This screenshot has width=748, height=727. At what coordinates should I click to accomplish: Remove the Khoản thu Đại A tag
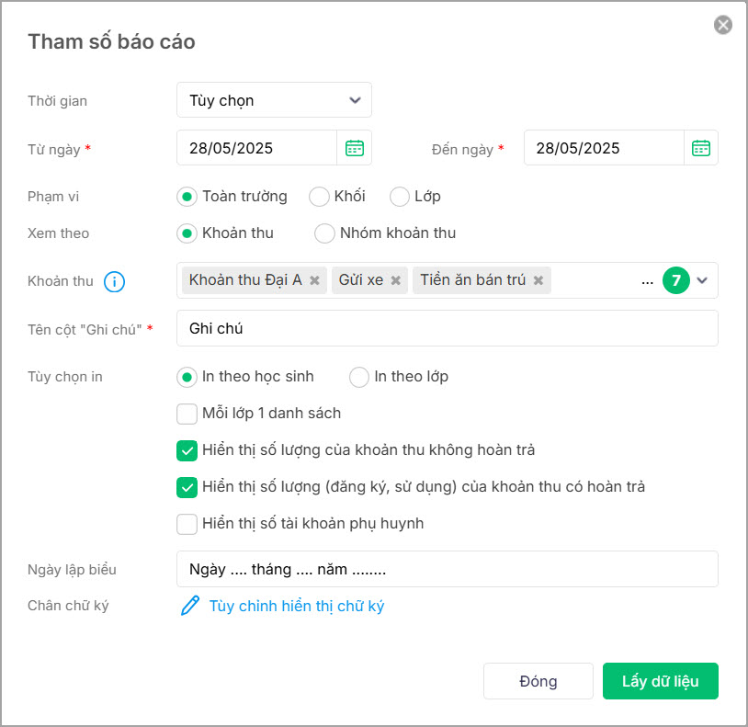[314, 280]
